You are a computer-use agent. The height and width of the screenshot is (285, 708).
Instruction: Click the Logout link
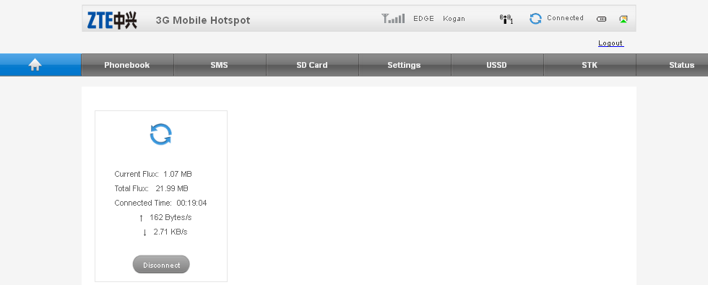(610, 43)
